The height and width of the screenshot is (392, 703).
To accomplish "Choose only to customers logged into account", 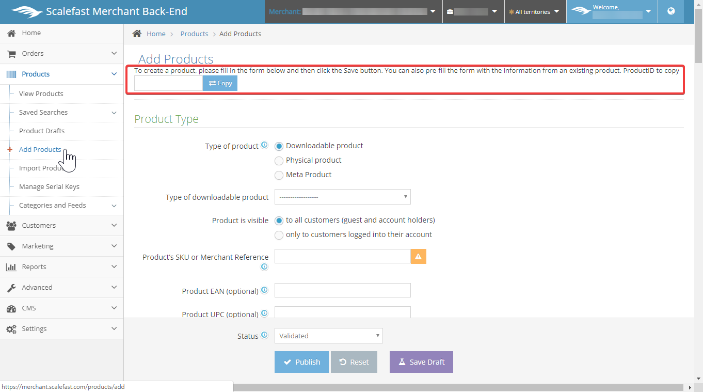I will 279,235.
